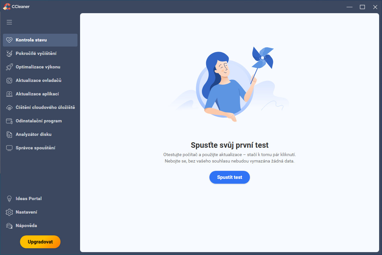Click the heart icon beside Kontrola stavu
The height and width of the screenshot is (255, 382).
coord(9,40)
